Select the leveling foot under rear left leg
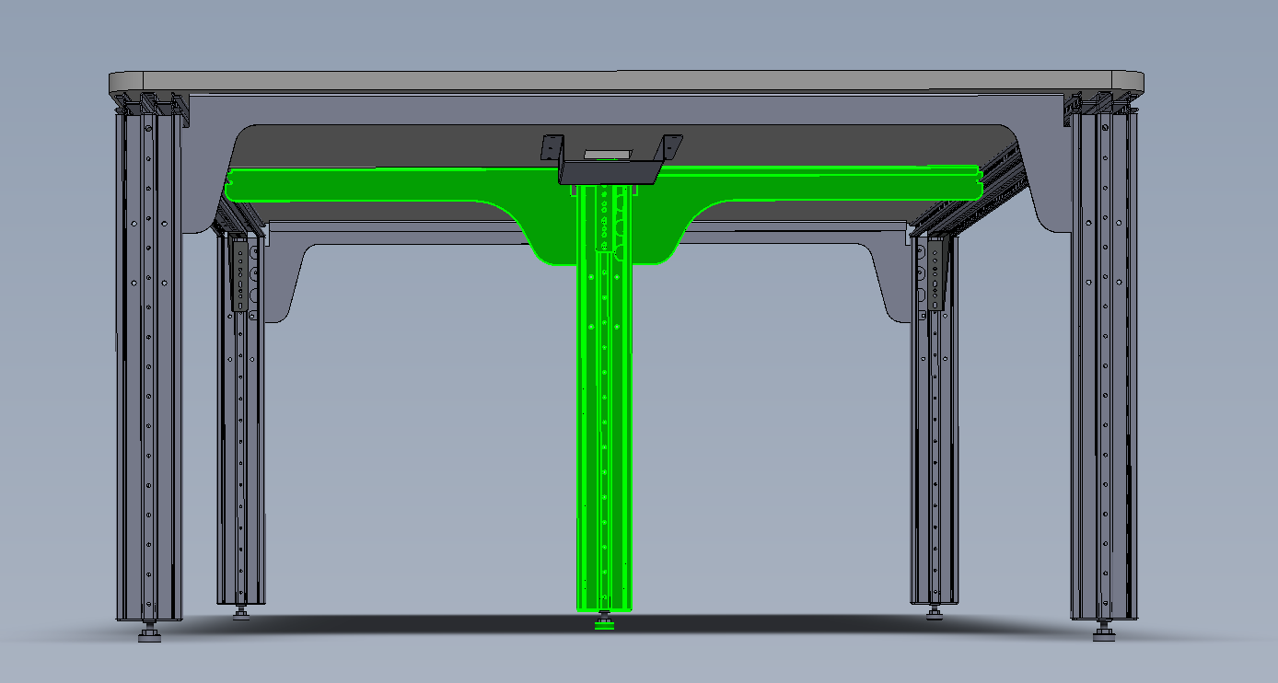Viewport: 1278px width, 683px height. pyautogui.click(x=241, y=614)
